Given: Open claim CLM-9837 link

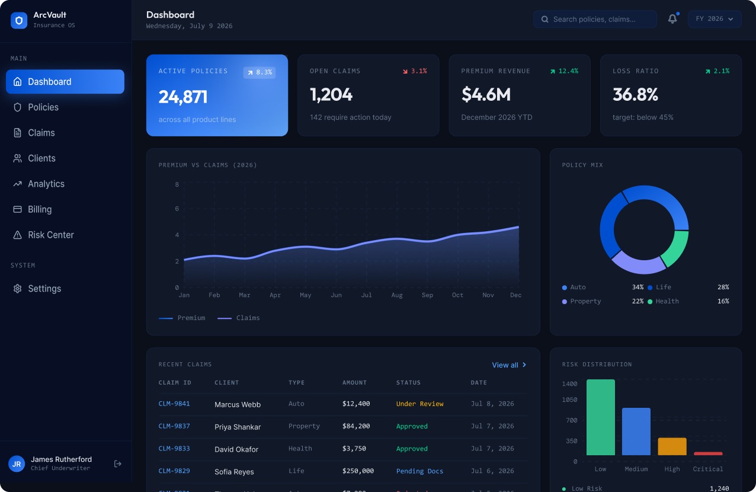Looking at the screenshot, I should pos(174,426).
